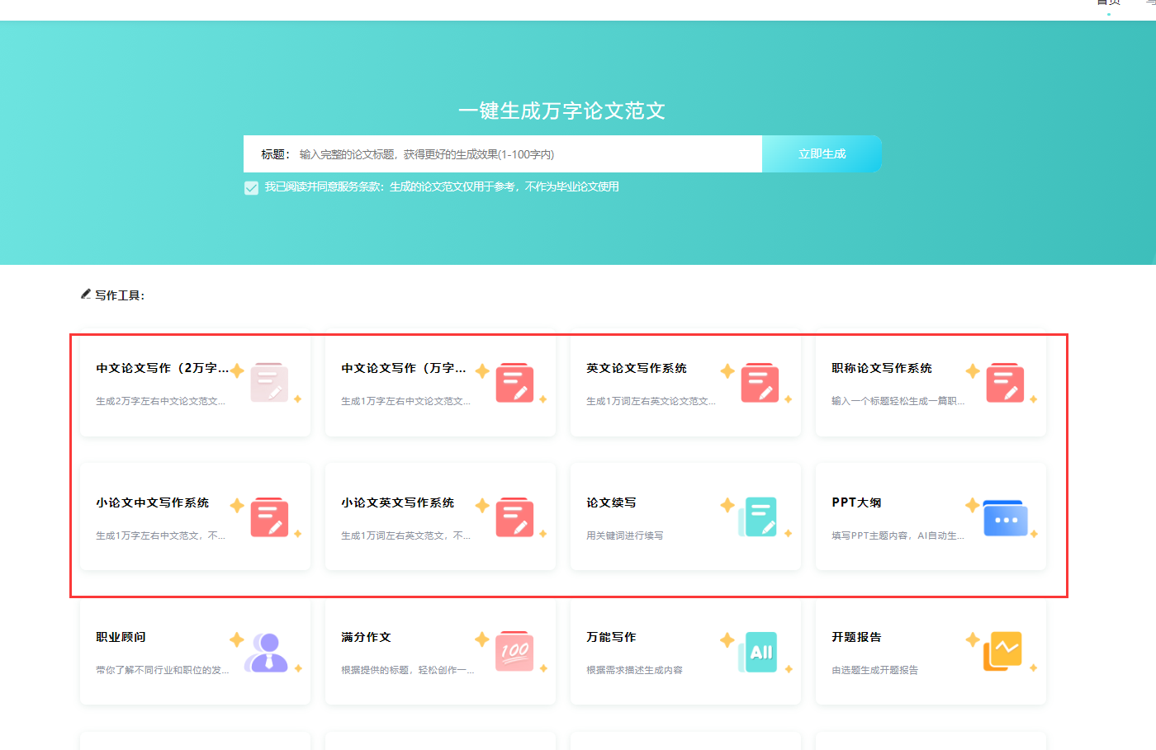Open the 职业顾问 title
1156x750 pixels.
(x=121, y=637)
